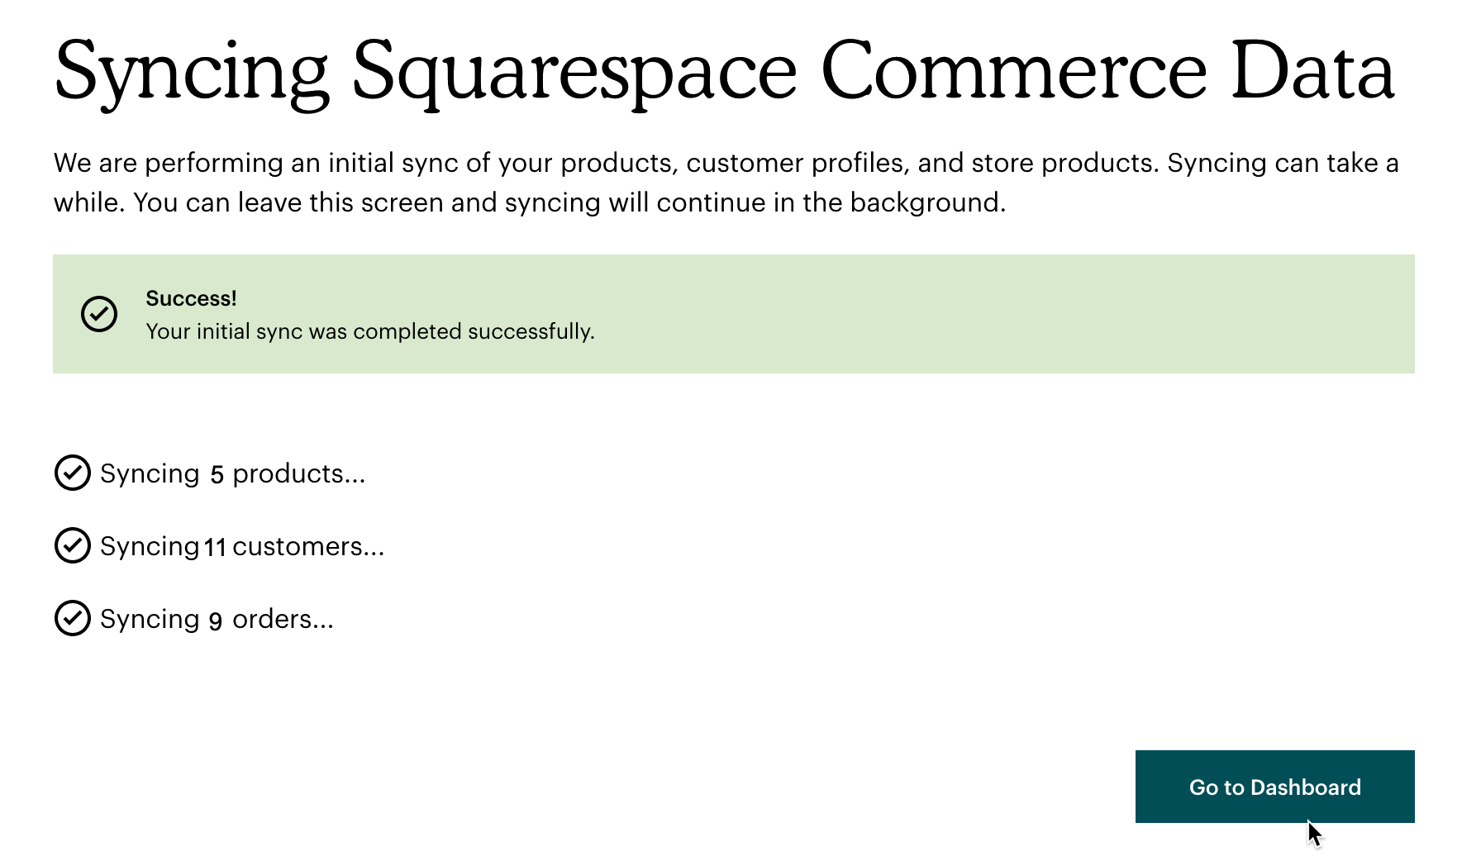
Task: Click the word "Data" in the heading
Action: click(1312, 71)
